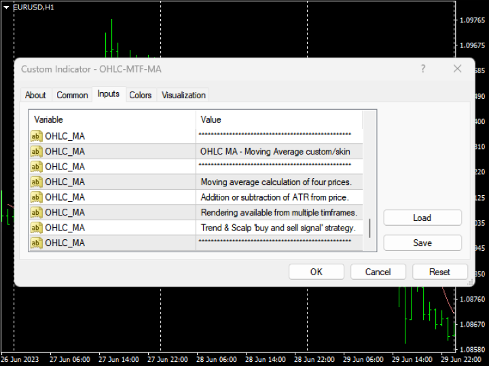The image size is (489, 366).
Task: Open the EURUSD,H1 chart dropdown arrow
Action: [x=6, y=7]
